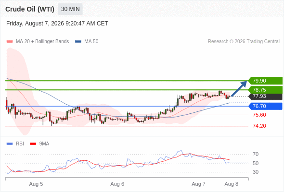Click the Trading Central research credit
Viewport: 284px width, 192px height.
244,42
